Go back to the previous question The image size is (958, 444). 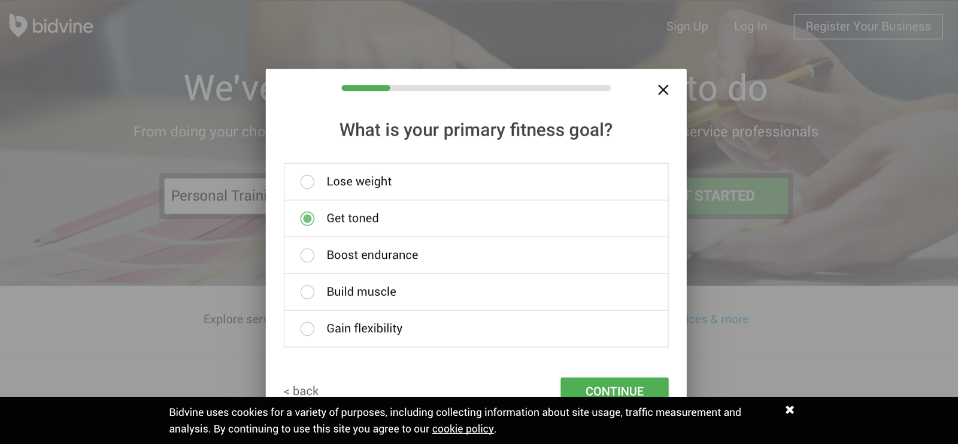(x=301, y=391)
